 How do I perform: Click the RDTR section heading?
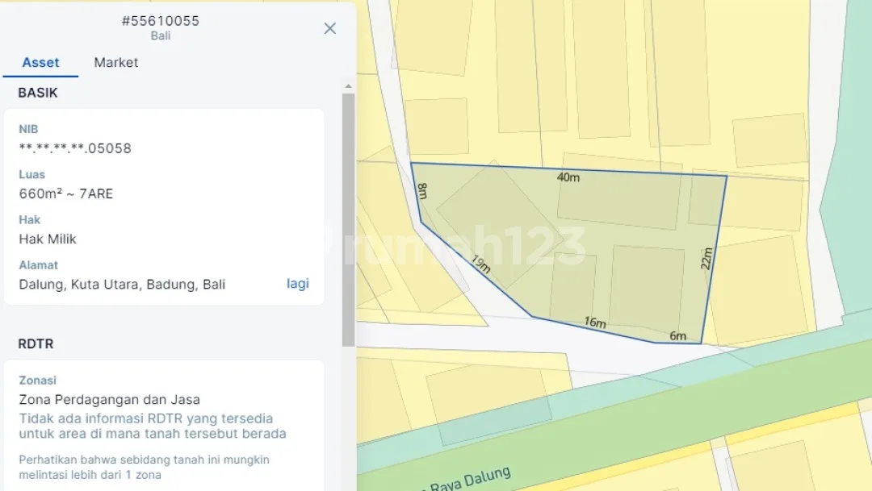36,343
